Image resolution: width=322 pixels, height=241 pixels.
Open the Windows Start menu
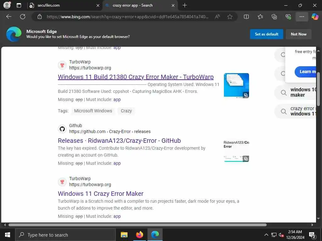[x=8, y=235]
